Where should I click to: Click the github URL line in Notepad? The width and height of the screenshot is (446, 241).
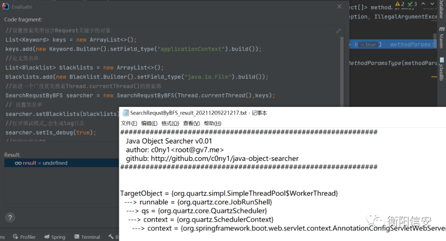tap(212, 158)
